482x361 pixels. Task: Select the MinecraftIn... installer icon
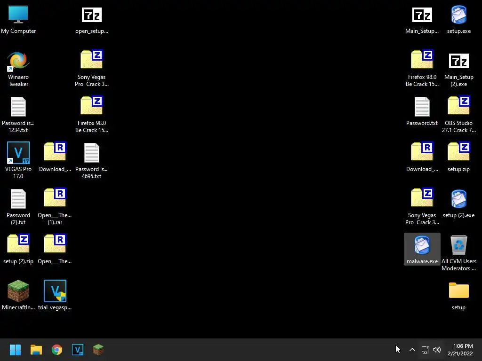pos(18,296)
